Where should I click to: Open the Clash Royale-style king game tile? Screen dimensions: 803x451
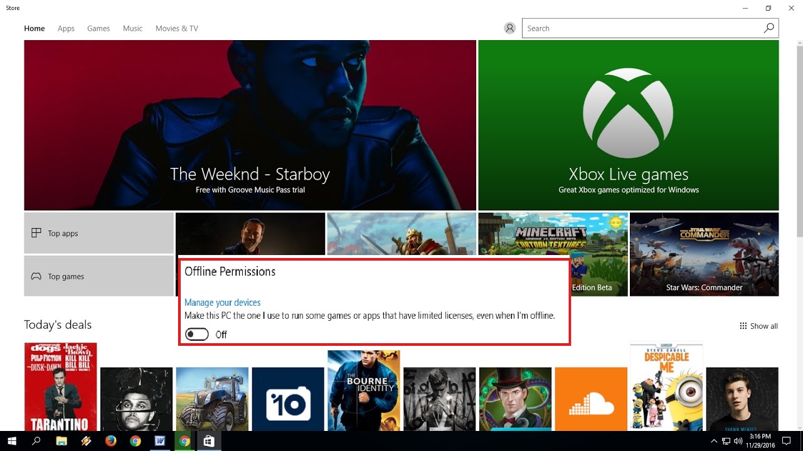[x=401, y=233]
